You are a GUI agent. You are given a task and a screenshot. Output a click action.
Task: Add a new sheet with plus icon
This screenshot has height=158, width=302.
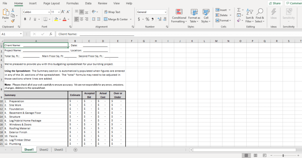[75, 150]
